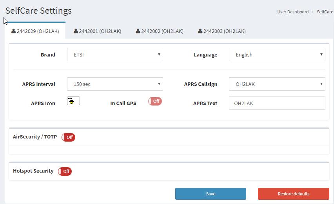
Task: Click the APRS Text label
Action: click(205, 104)
